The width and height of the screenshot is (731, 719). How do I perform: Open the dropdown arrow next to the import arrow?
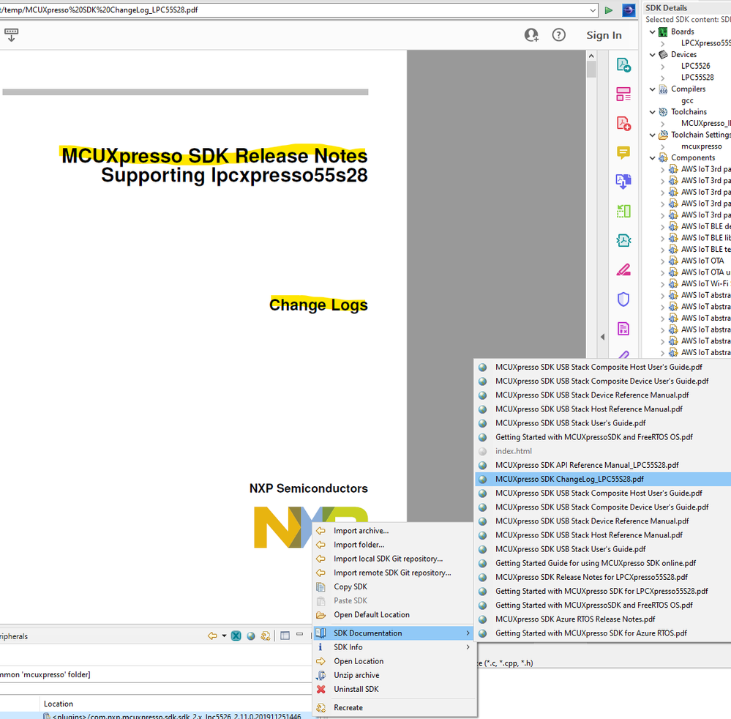pyautogui.click(x=224, y=636)
